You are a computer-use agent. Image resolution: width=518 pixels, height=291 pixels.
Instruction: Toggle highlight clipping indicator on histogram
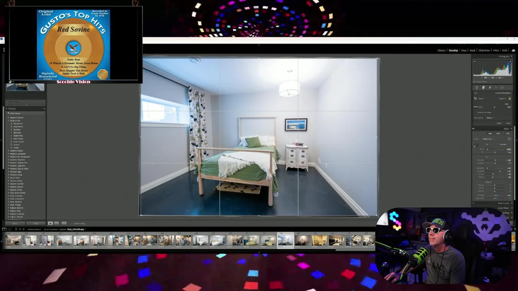coord(510,61)
